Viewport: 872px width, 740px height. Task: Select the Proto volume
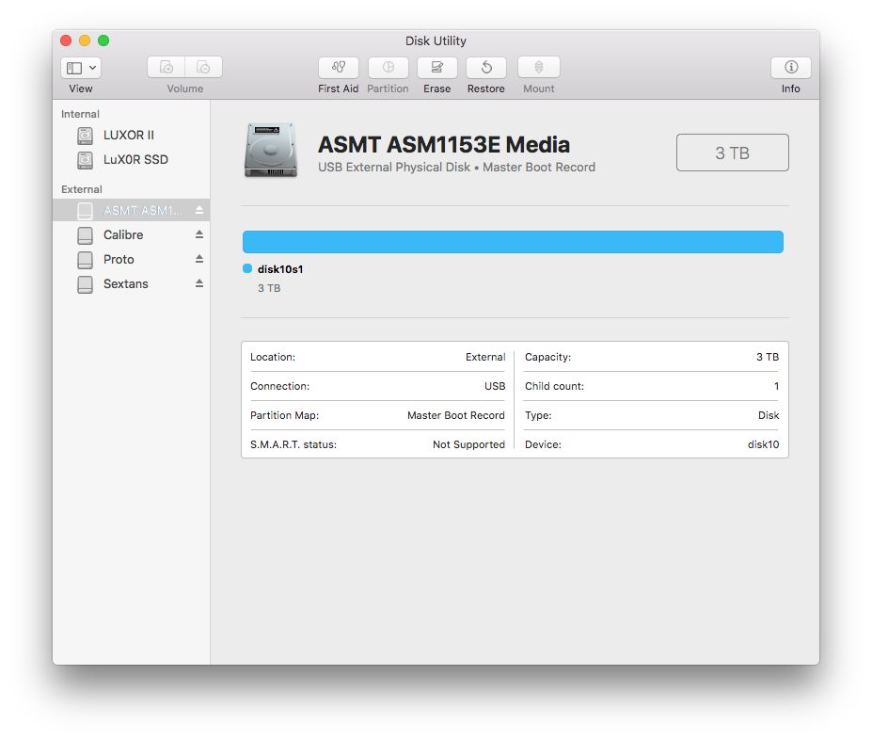tap(132, 259)
